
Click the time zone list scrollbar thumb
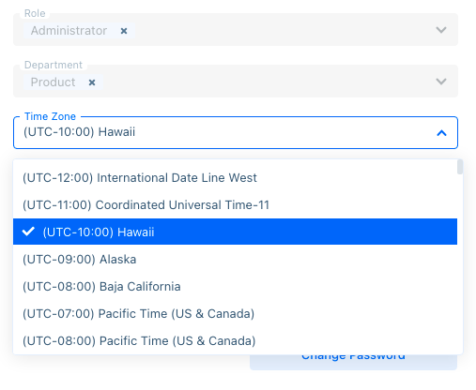tap(460, 167)
